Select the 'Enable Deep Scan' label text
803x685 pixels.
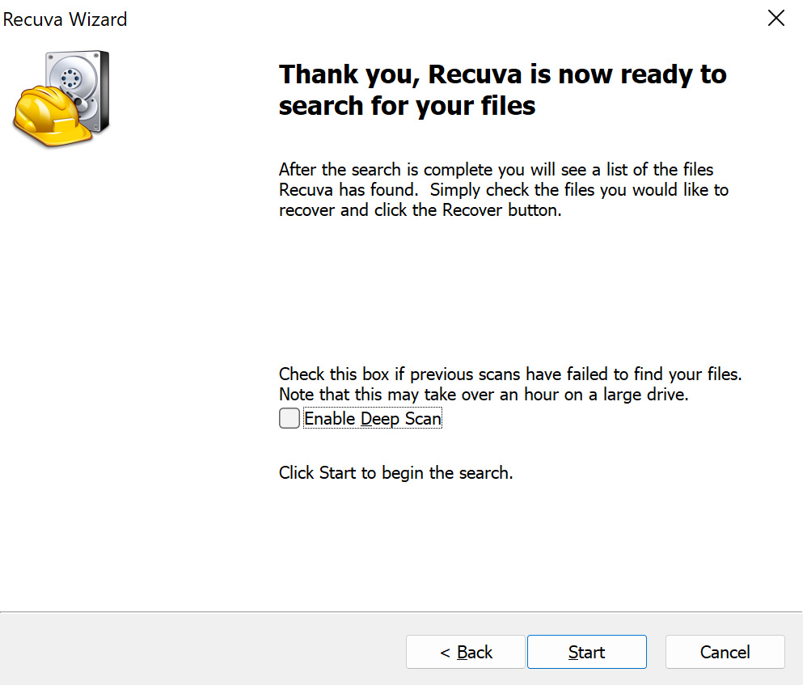point(372,419)
